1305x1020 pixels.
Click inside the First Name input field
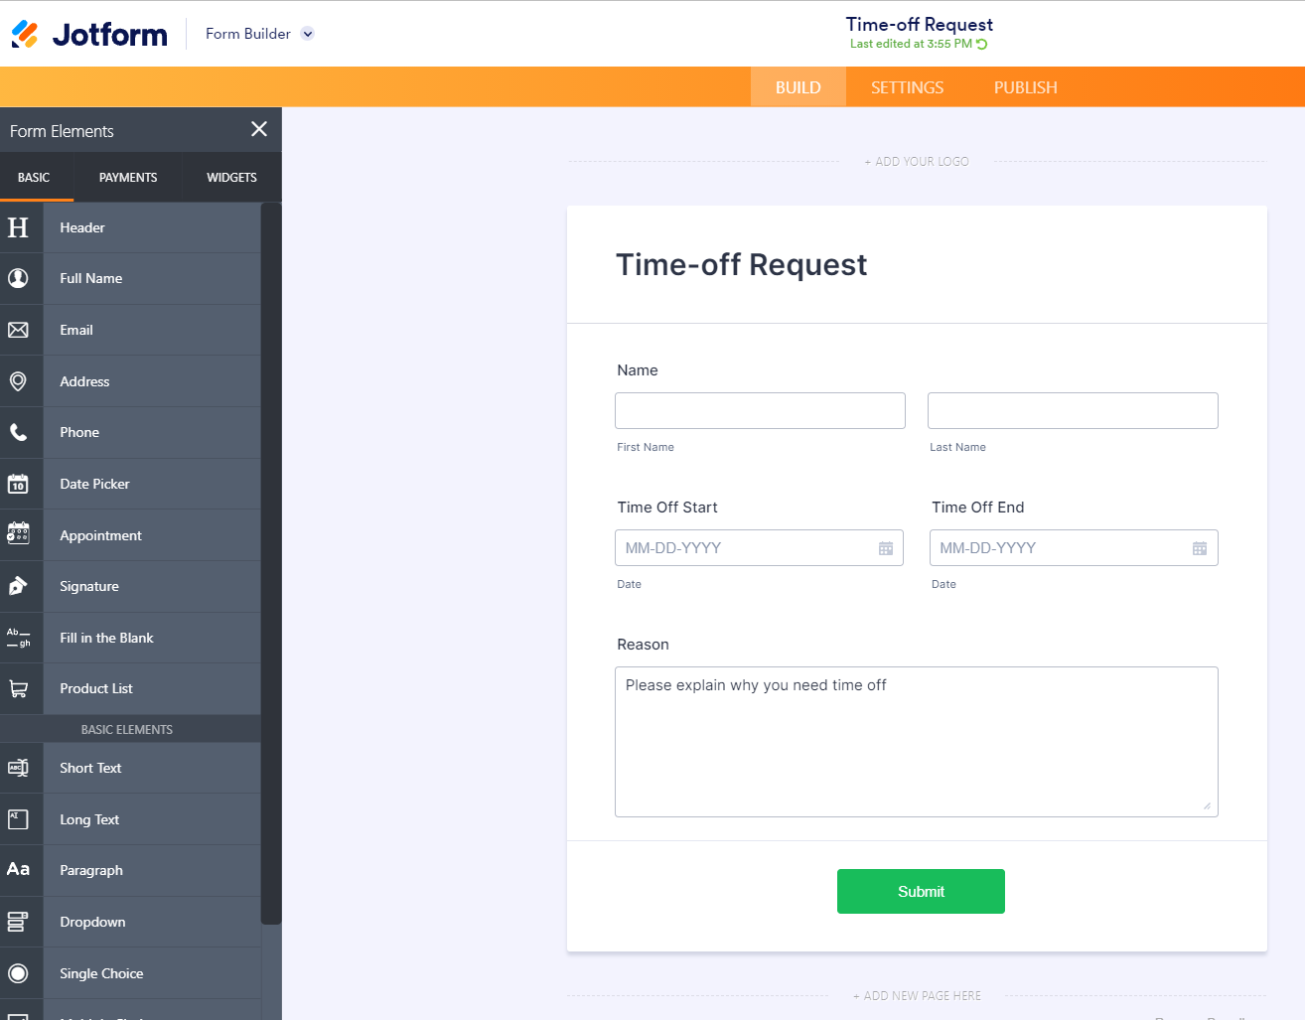click(x=759, y=410)
